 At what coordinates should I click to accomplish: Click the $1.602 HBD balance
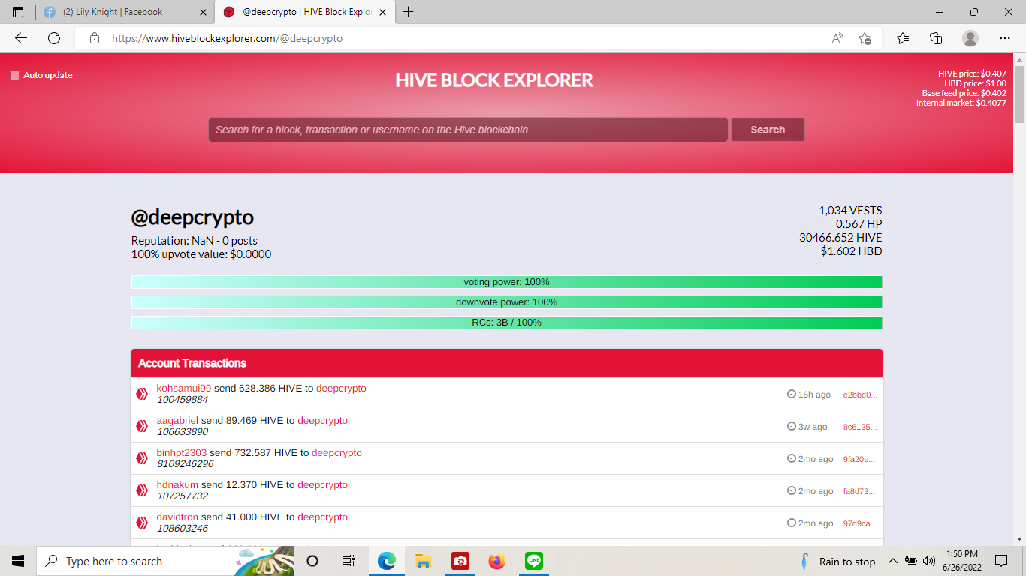851,251
